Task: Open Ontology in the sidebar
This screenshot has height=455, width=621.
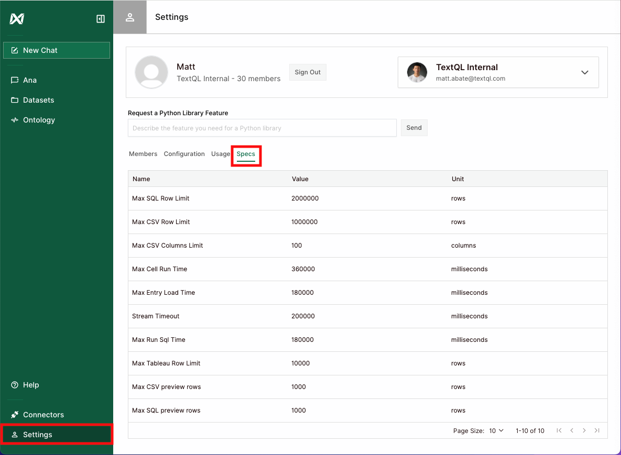Action: click(39, 120)
